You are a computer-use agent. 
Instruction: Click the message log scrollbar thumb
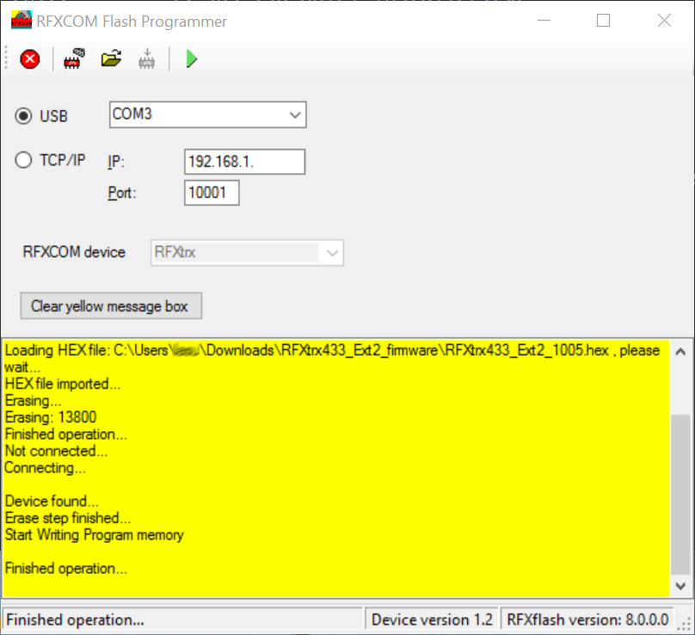pyautogui.click(x=681, y=494)
